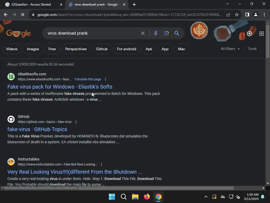The width and height of the screenshot is (270, 203).
Task: Click the latte art doodle cup
Action: tap(199, 30)
